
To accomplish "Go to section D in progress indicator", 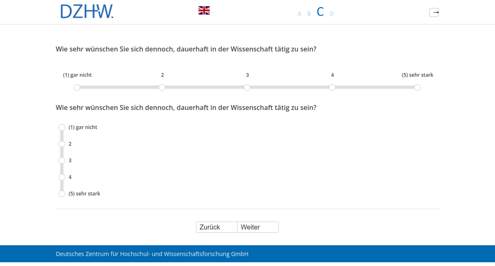I will click(331, 14).
